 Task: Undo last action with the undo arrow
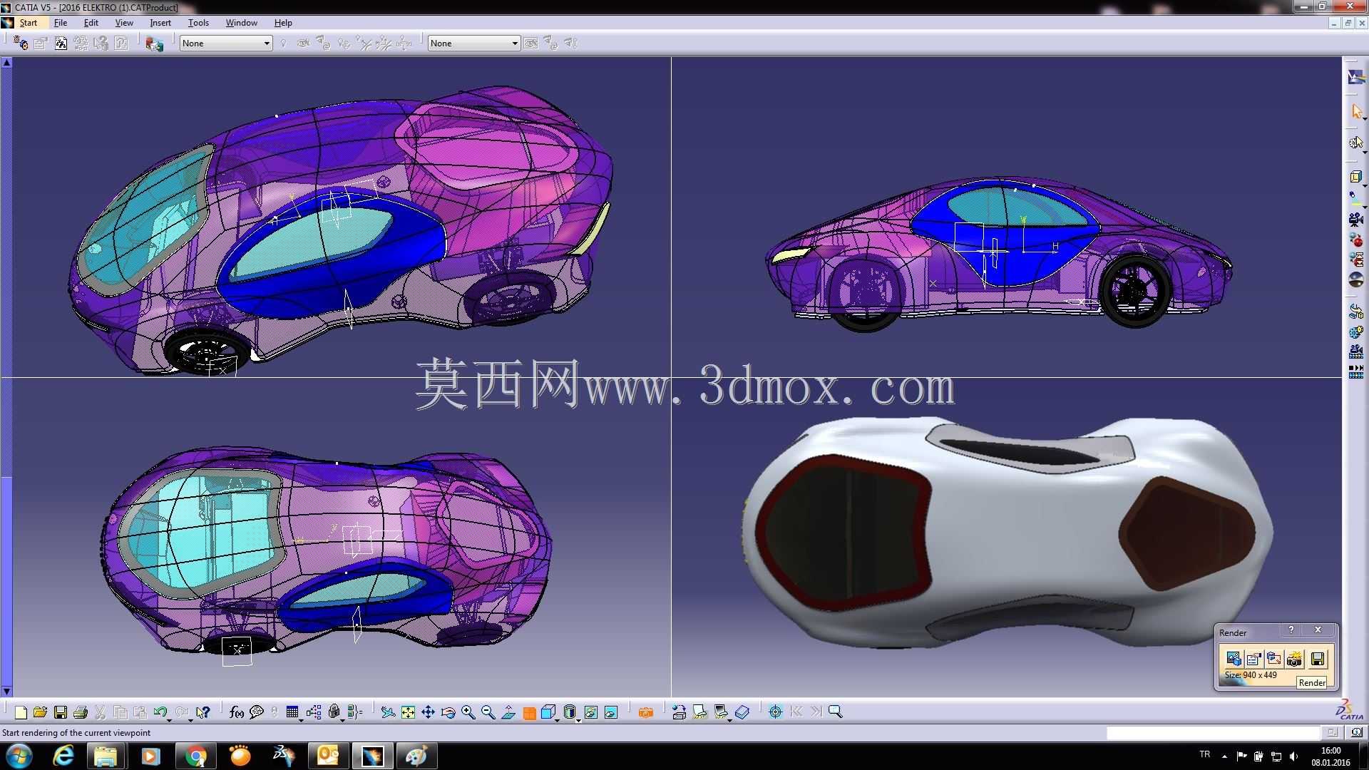pos(160,712)
